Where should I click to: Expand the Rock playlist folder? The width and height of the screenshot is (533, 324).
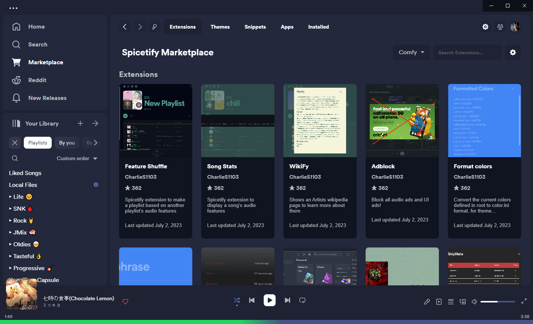10,221
